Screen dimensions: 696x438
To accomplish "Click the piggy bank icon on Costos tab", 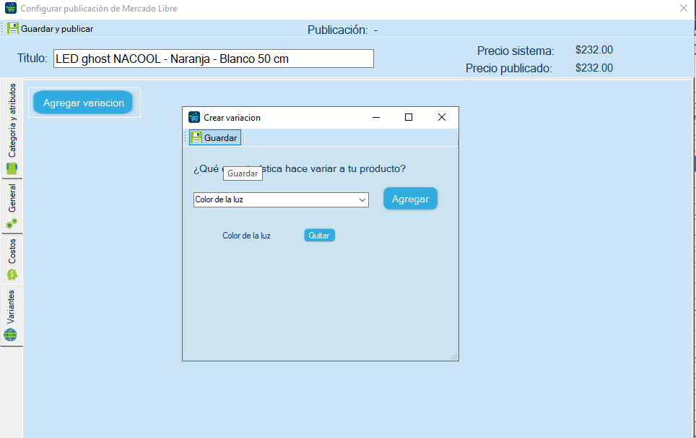I will click(12, 275).
